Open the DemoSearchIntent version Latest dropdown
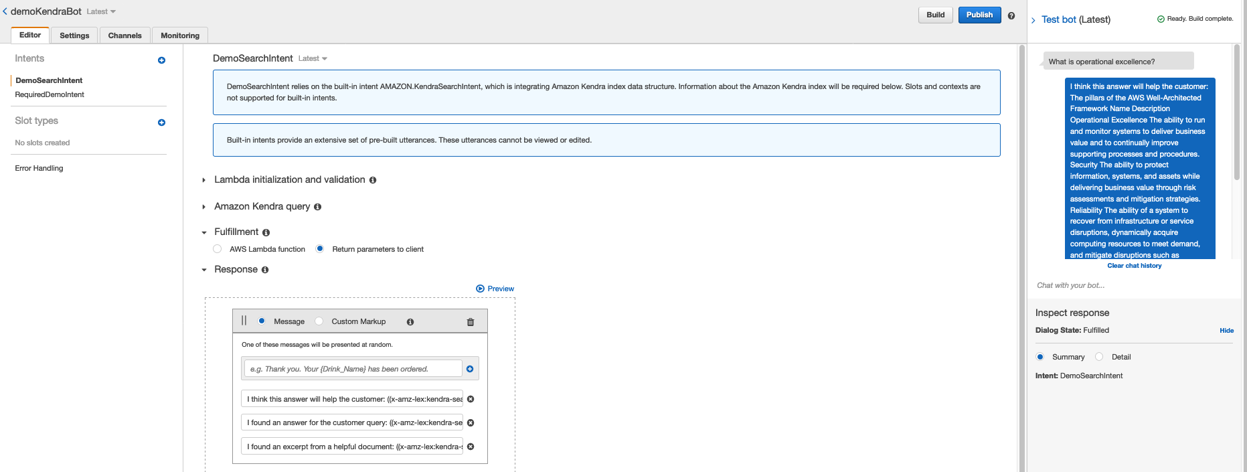 (x=313, y=59)
